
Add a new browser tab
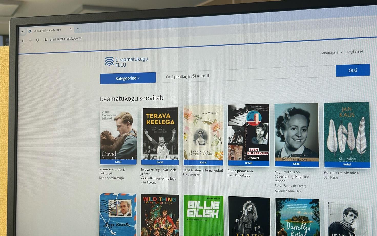point(78,28)
